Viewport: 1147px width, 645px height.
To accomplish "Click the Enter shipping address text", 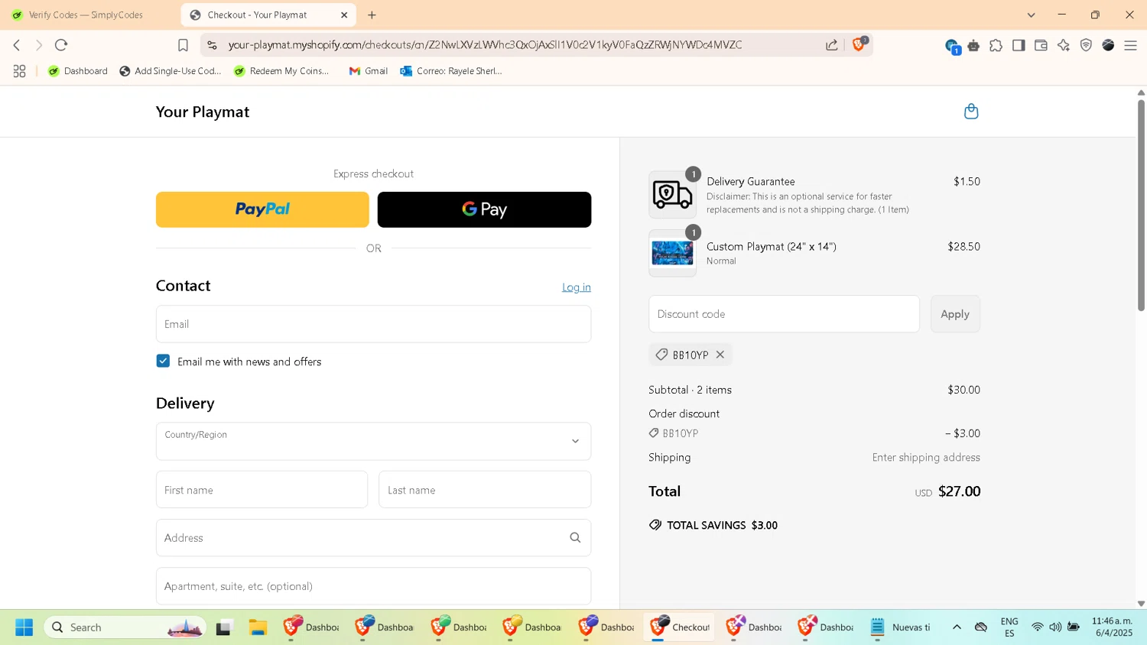I will (x=926, y=457).
